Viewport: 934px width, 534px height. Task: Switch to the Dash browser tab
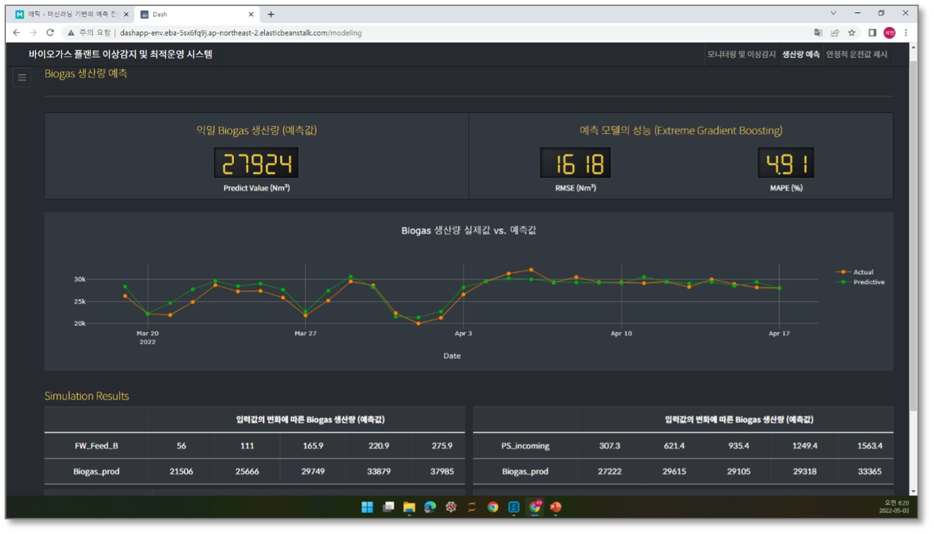197,14
